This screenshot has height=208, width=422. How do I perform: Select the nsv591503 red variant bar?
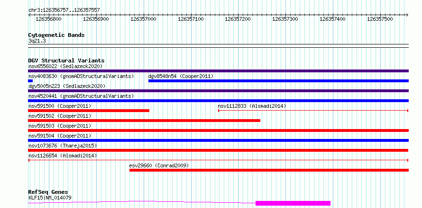(x=218, y=130)
